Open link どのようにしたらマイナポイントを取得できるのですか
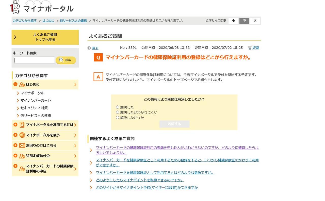 140,180
